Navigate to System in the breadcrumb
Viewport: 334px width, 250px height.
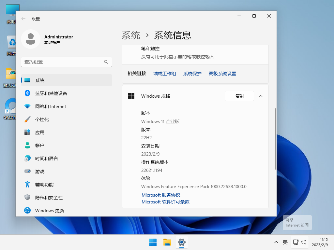coord(131,35)
